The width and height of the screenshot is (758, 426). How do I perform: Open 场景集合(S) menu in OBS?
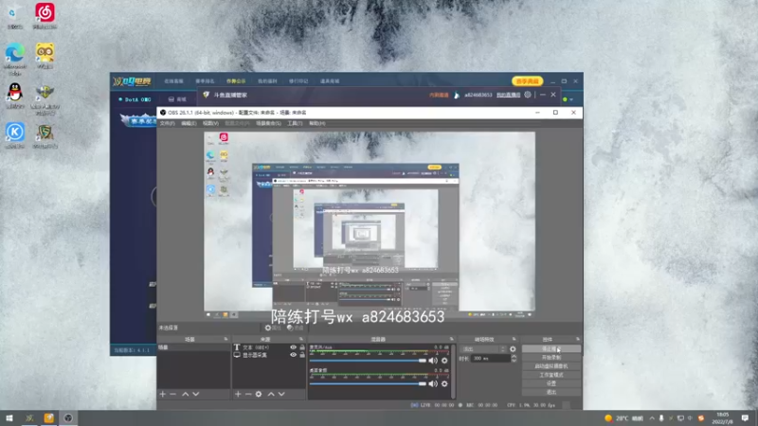tap(268, 123)
